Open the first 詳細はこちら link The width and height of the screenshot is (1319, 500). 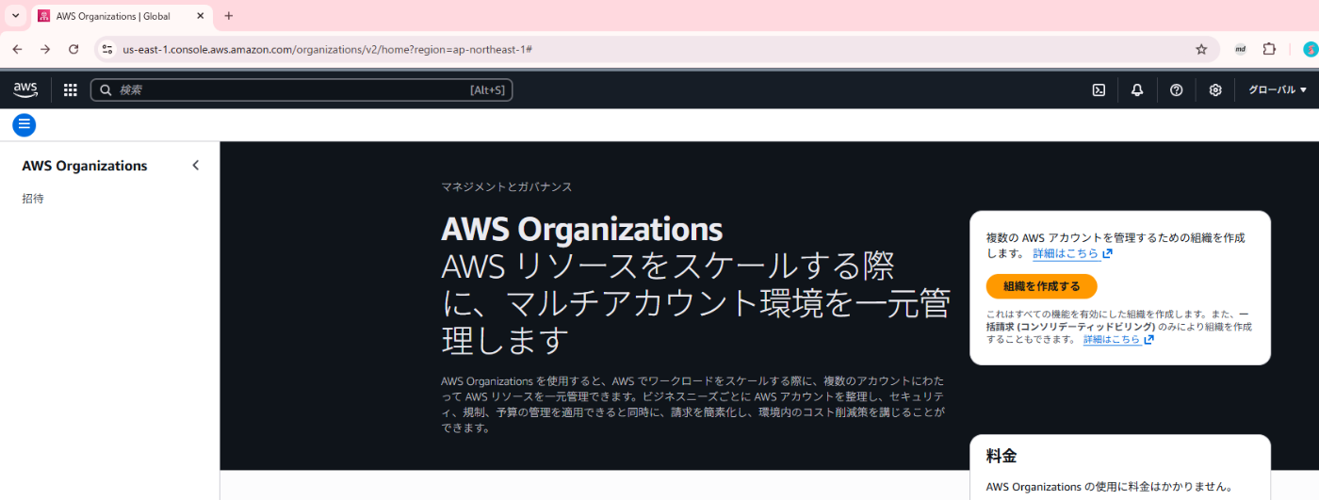pyautogui.click(x=1072, y=253)
